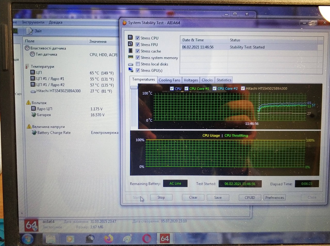Image resolution: width=330 pixels, height=246 pixels.
Task: Click the Значення column header
Action: point(98,41)
